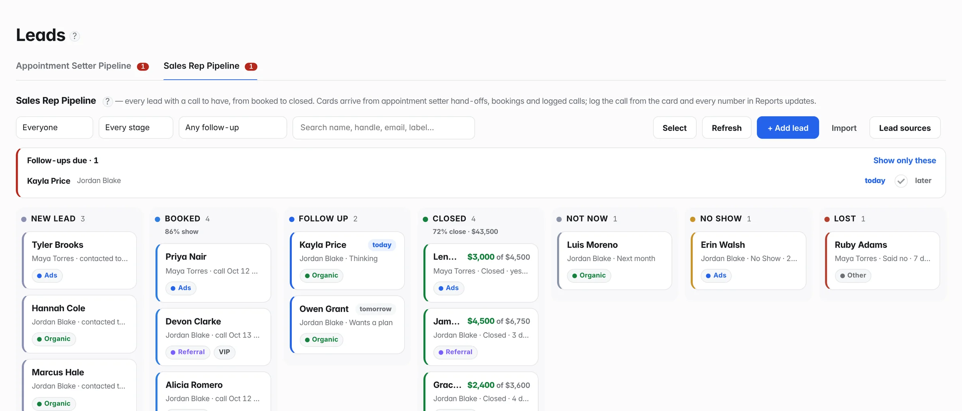This screenshot has width=962, height=411.
Task: Click the VIP label on Devon Clarke
Action: pyautogui.click(x=224, y=352)
